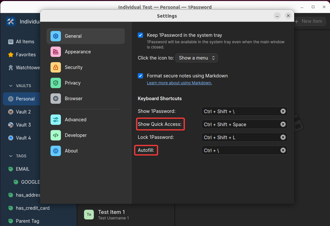Clear the Show 1Password shortcut
Viewport: 330px width, 226px height.
point(283,111)
